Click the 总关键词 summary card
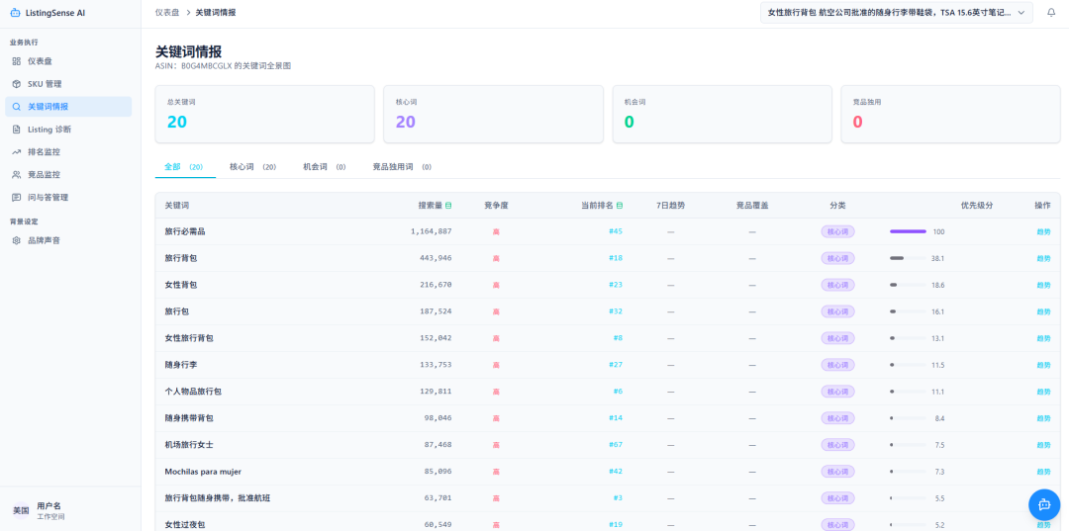 coord(264,114)
